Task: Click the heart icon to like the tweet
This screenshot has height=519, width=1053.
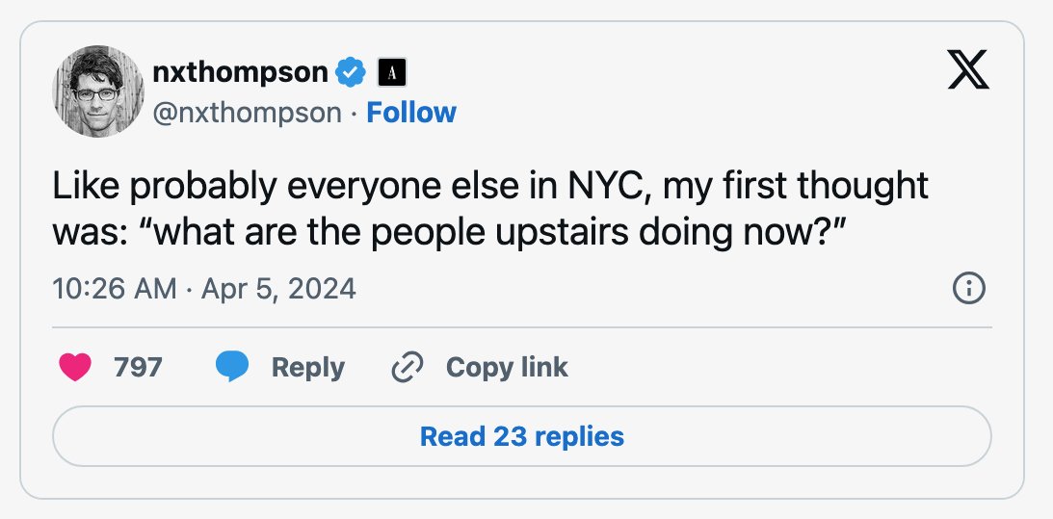Action: [x=75, y=367]
